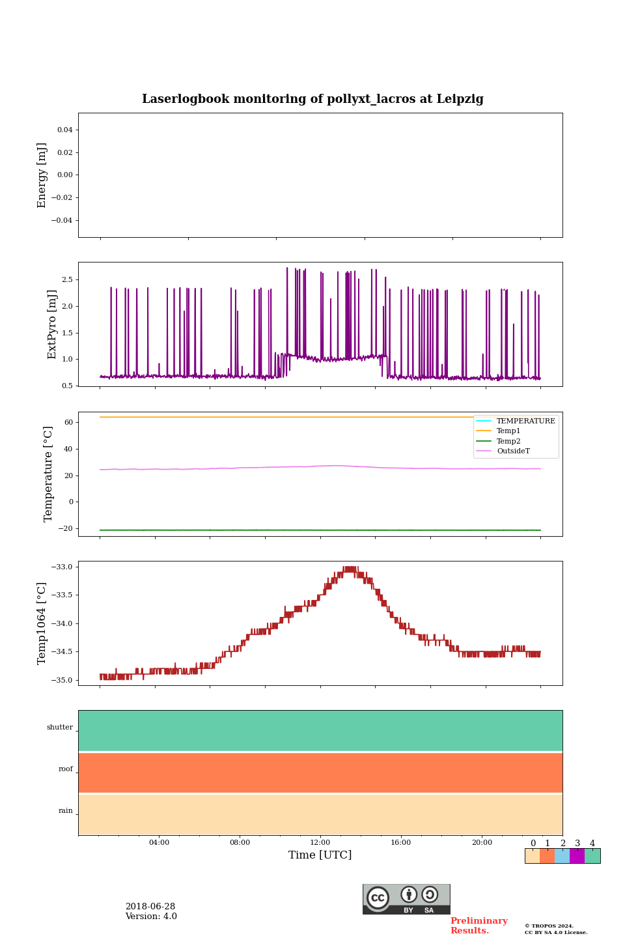Select the magenta colorbar swatch labeled 3
Screen dimensions: 625x938
click(577, 856)
